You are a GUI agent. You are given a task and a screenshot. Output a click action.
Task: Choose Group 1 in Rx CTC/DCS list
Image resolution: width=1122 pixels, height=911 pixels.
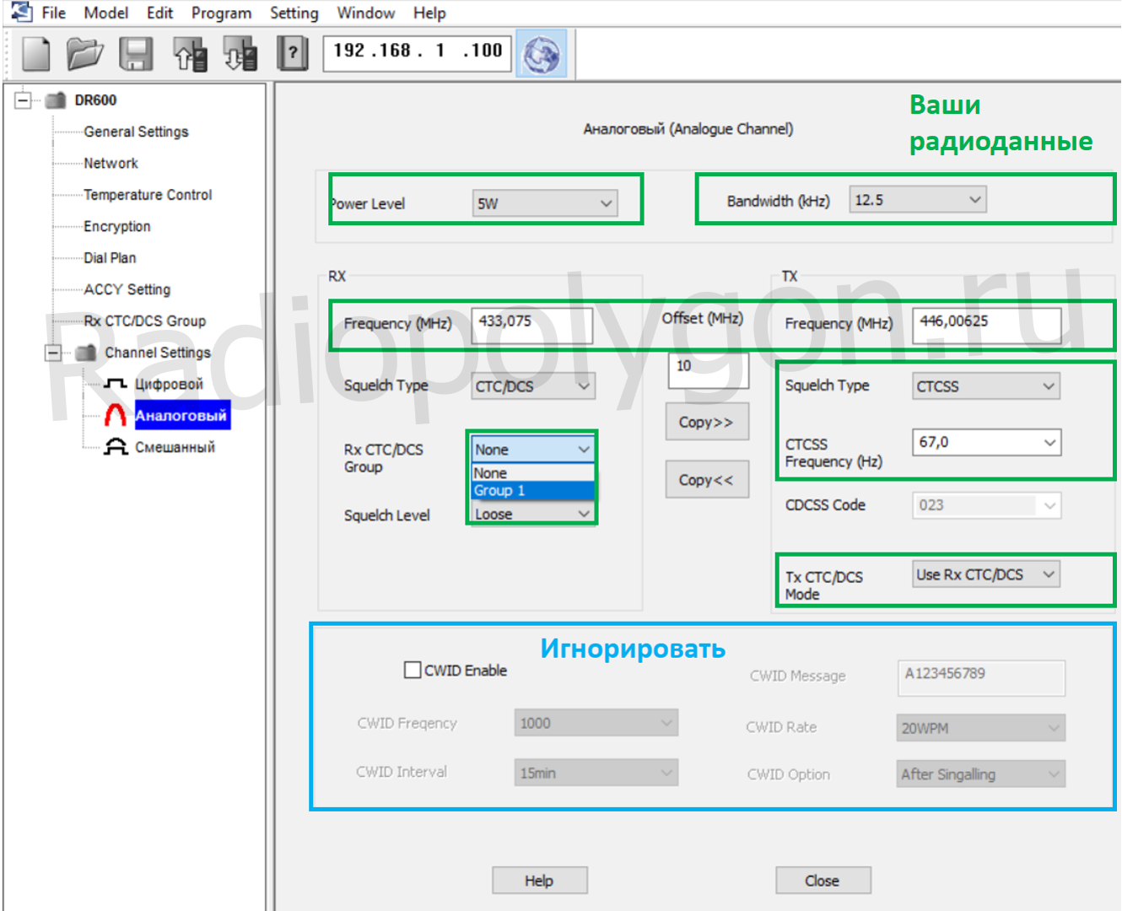531,491
